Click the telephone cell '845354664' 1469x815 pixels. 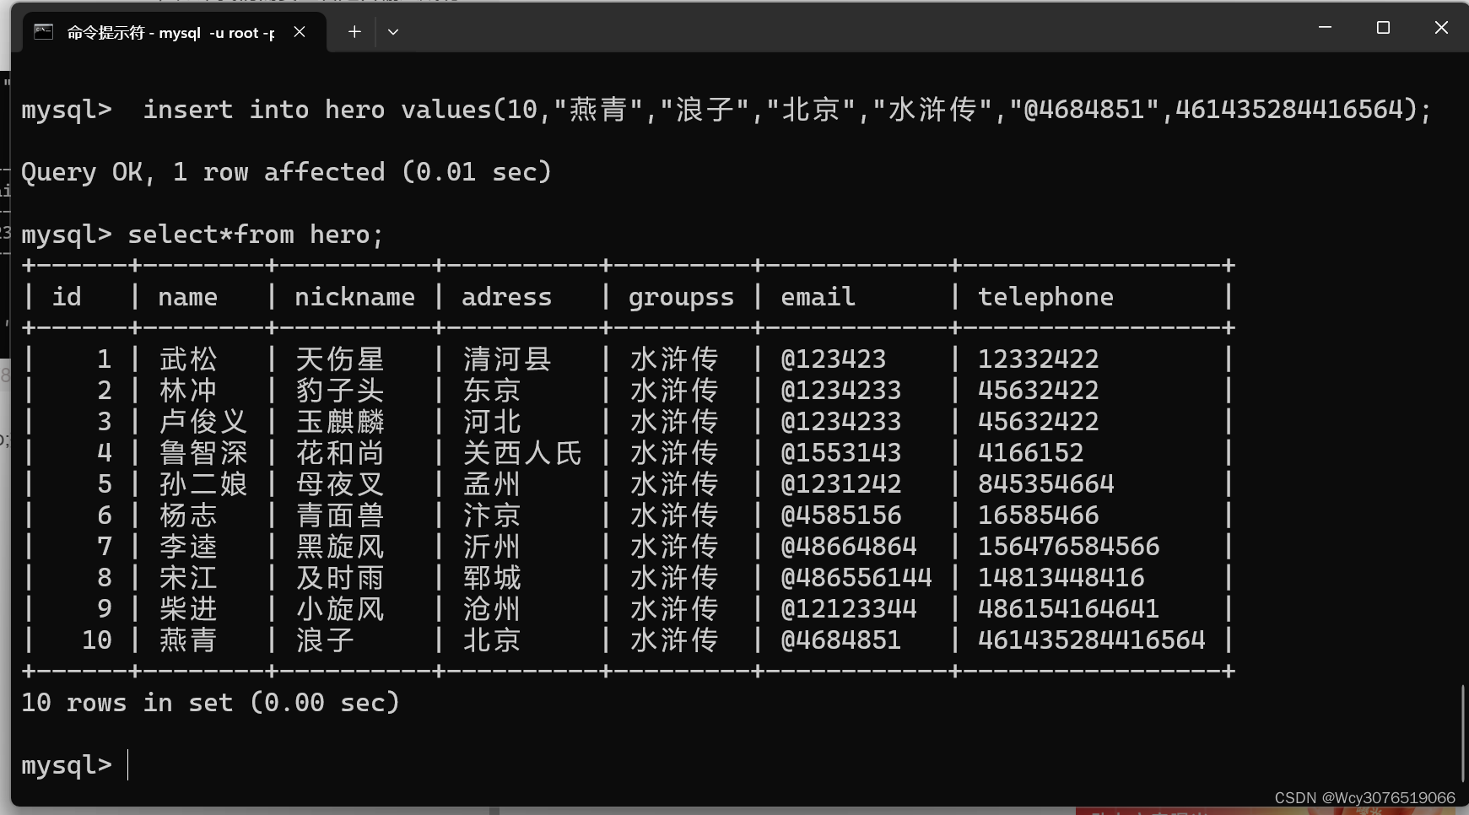(x=1046, y=484)
